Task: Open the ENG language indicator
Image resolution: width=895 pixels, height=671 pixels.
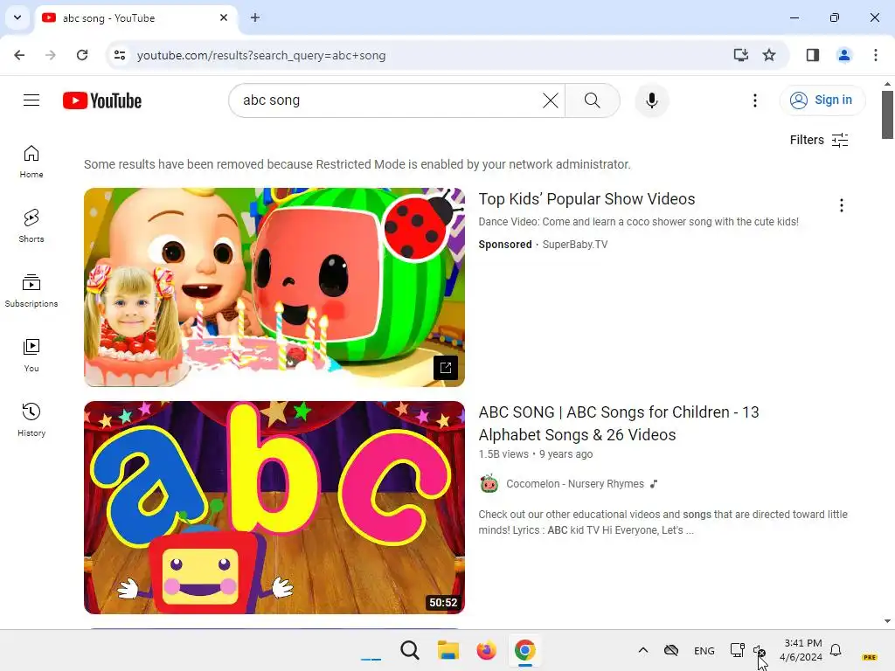Action: [x=704, y=650]
